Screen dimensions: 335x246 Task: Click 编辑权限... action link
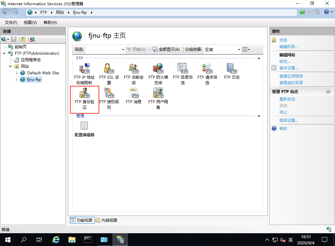(288, 47)
